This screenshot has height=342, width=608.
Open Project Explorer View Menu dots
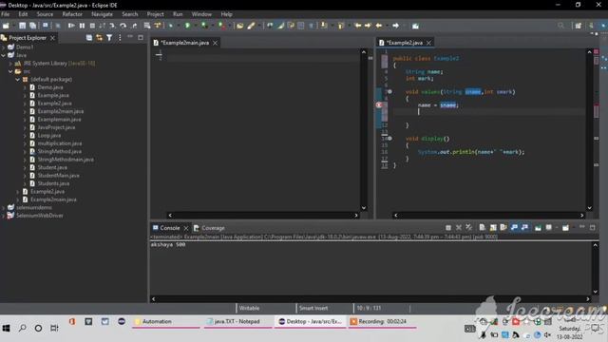pyautogui.click(x=120, y=38)
